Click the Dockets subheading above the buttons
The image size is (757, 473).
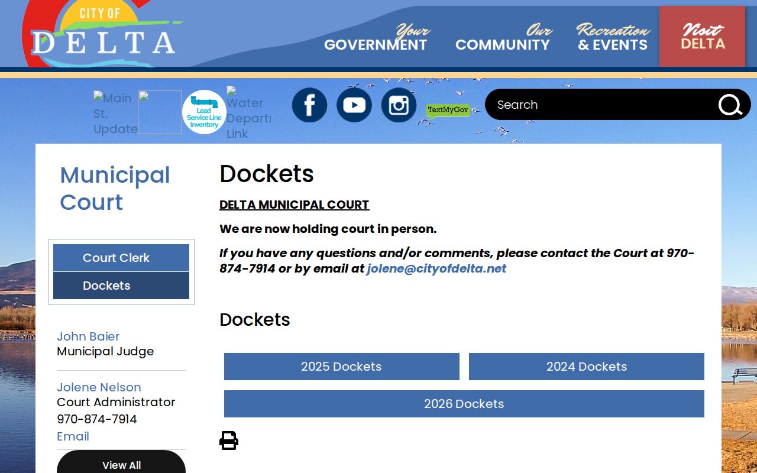pyautogui.click(x=255, y=320)
